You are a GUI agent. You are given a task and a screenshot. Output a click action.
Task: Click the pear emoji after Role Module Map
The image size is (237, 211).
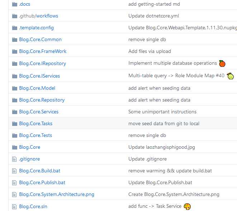point(231,76)
